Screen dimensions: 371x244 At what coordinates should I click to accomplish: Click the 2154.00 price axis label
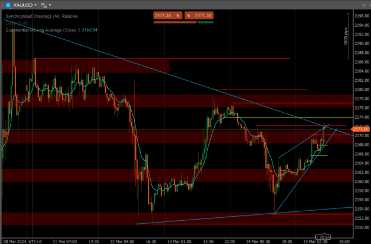(x=362, y=209)
